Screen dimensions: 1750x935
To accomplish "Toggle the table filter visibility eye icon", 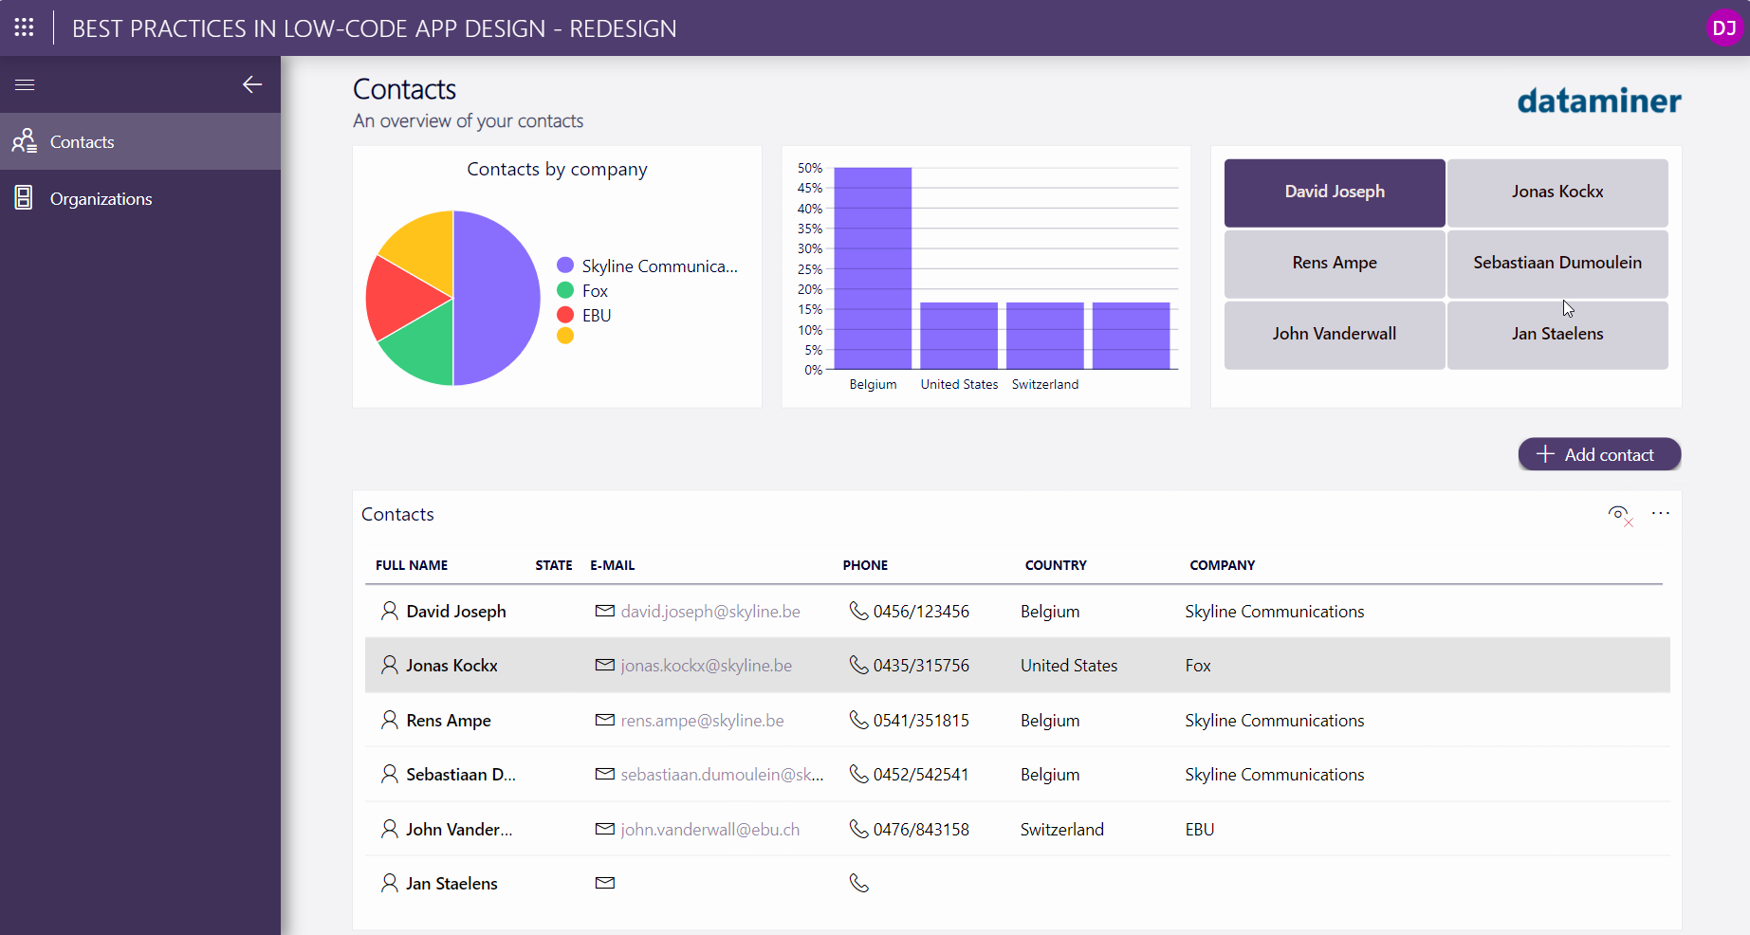I will click(x=1619, y=514).
